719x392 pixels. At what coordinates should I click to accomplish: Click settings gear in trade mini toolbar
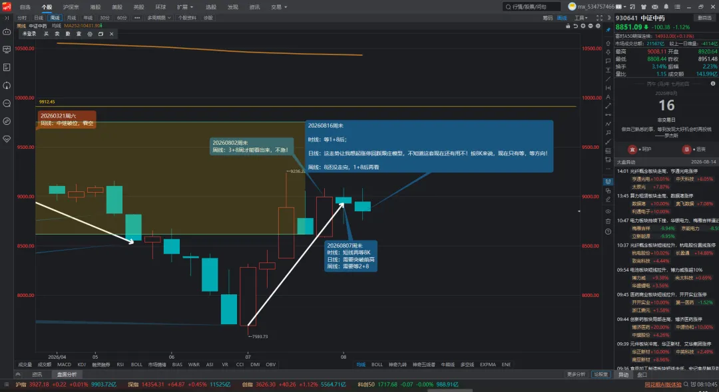coord(90,34)
